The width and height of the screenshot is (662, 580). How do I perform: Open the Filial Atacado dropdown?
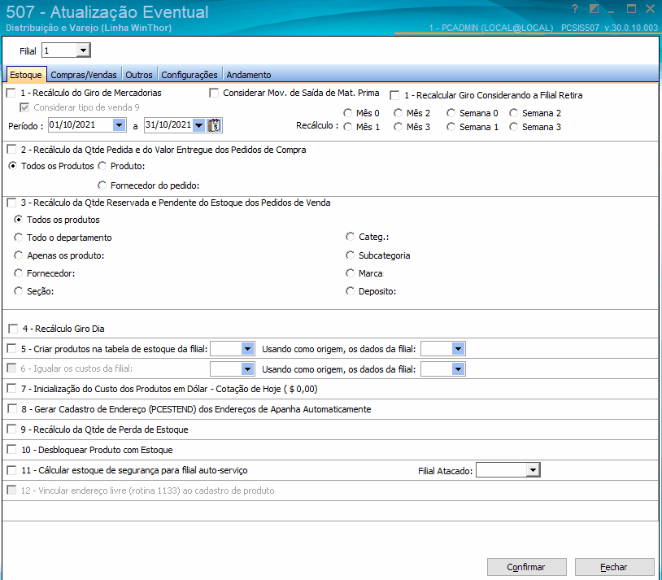[x=533, y=469]
